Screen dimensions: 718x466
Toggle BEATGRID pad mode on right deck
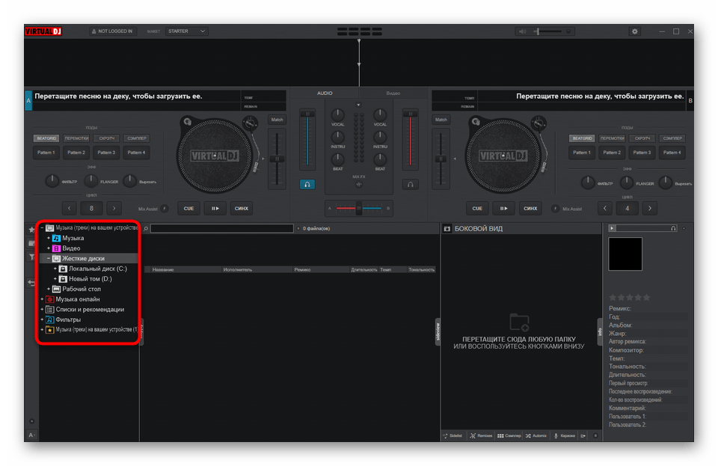click(x=582, y=138)
